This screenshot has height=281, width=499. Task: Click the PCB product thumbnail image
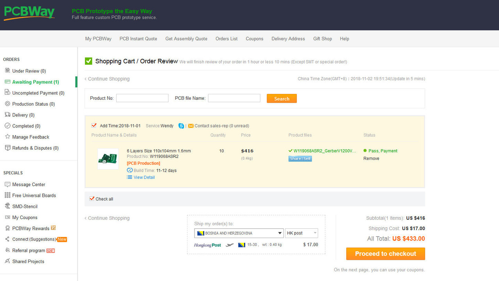coord(108,159)
